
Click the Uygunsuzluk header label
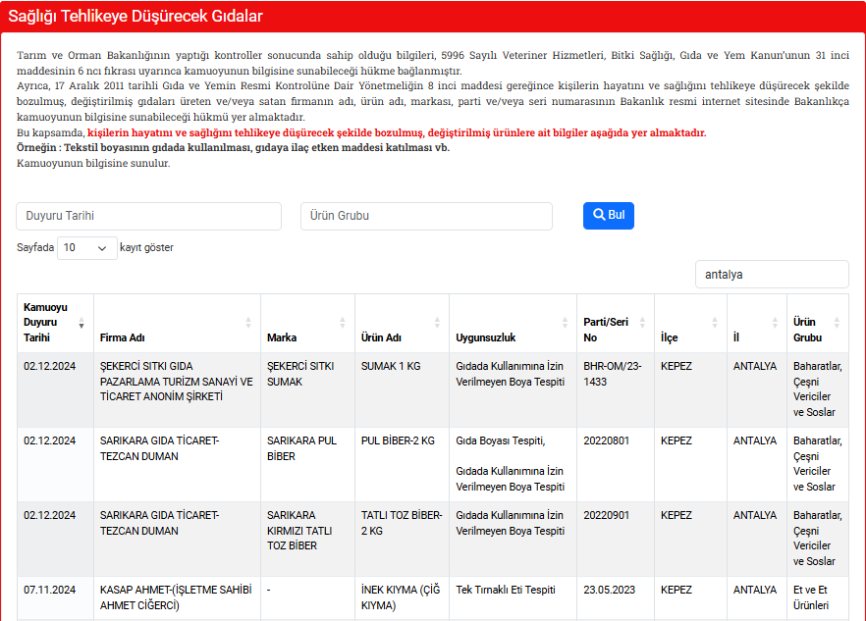click(485, 337)
